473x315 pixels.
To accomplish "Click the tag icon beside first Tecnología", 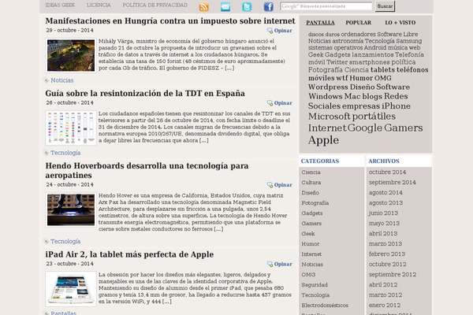I will tap(47, 153).
